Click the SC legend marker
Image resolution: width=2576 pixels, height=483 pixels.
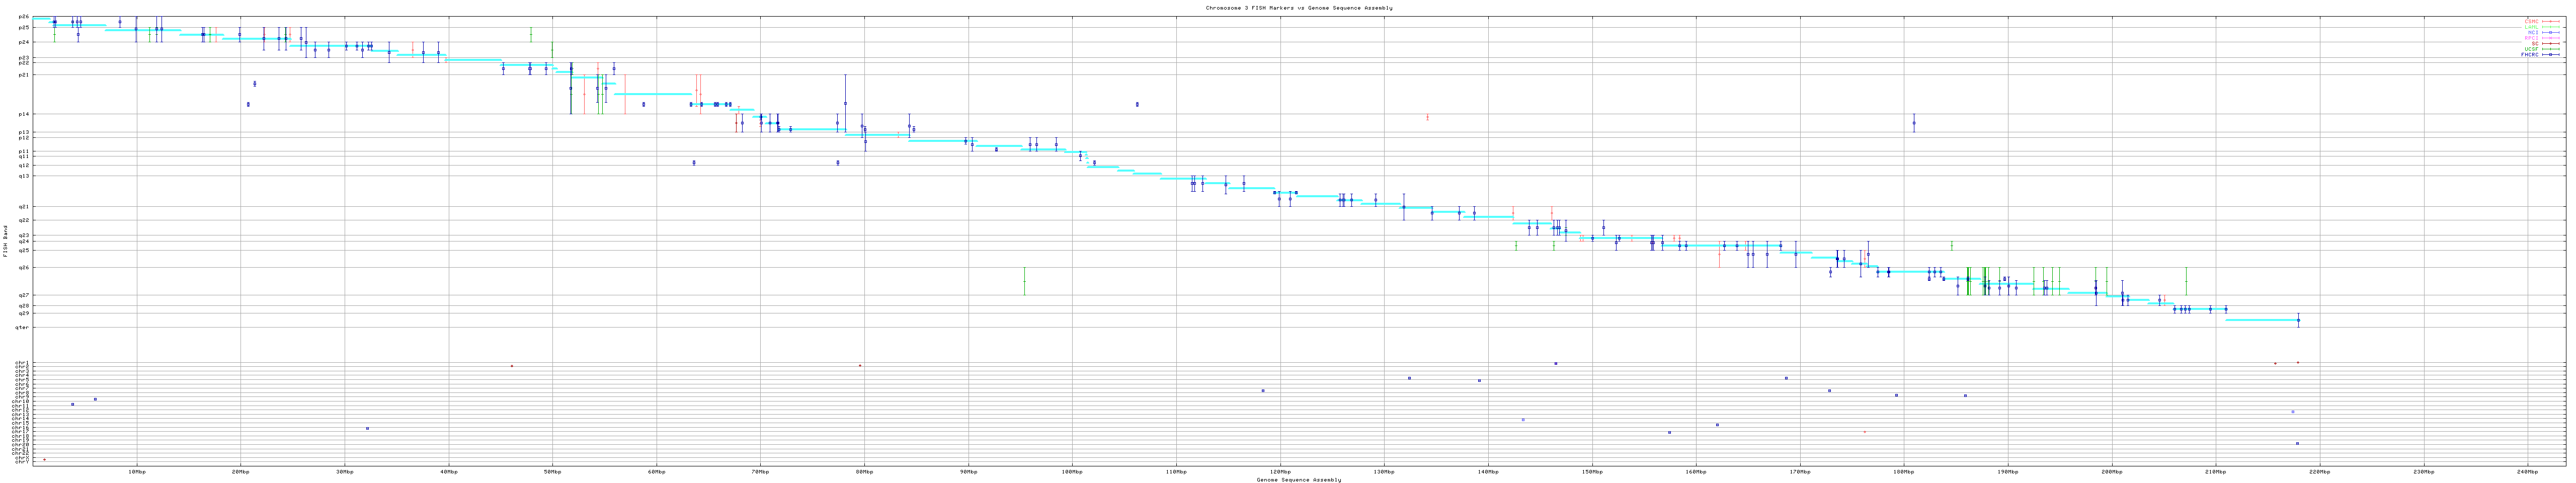click(x=2550, y=43)
